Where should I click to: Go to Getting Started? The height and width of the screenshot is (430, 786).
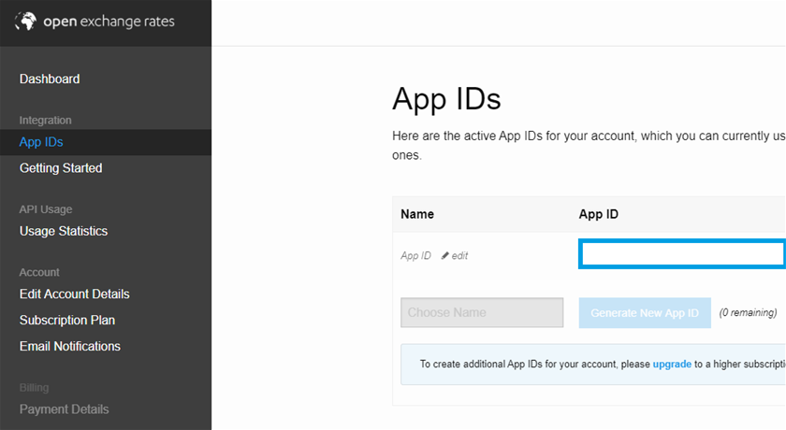[x=61, y=168]
